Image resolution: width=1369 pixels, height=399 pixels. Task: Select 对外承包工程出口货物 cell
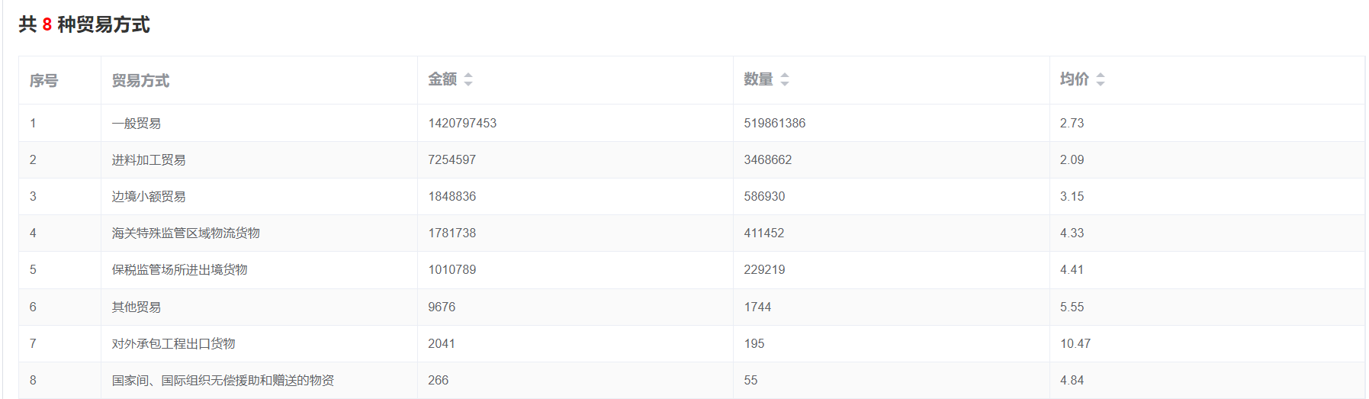click(174, 343)
